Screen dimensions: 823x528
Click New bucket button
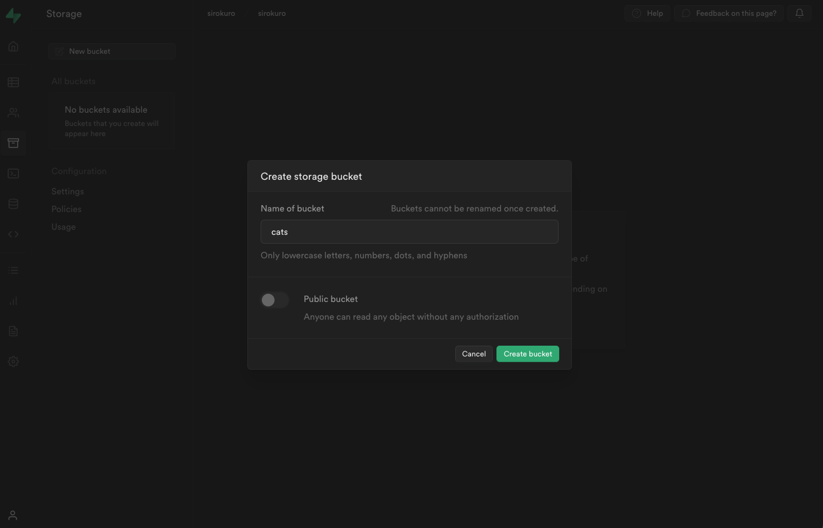112,51
